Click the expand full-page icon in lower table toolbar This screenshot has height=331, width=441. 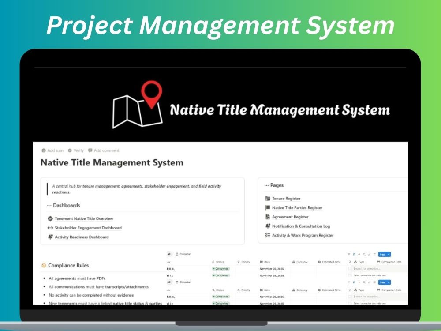(x=369, y=282)
